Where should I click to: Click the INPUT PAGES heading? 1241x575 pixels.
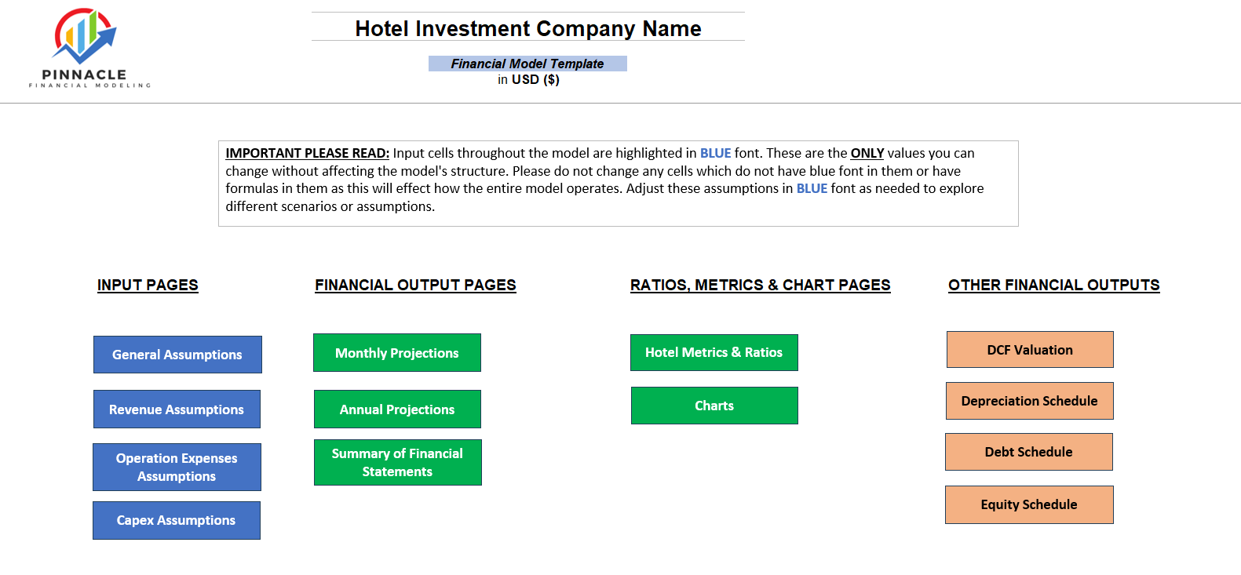[148, 285]
